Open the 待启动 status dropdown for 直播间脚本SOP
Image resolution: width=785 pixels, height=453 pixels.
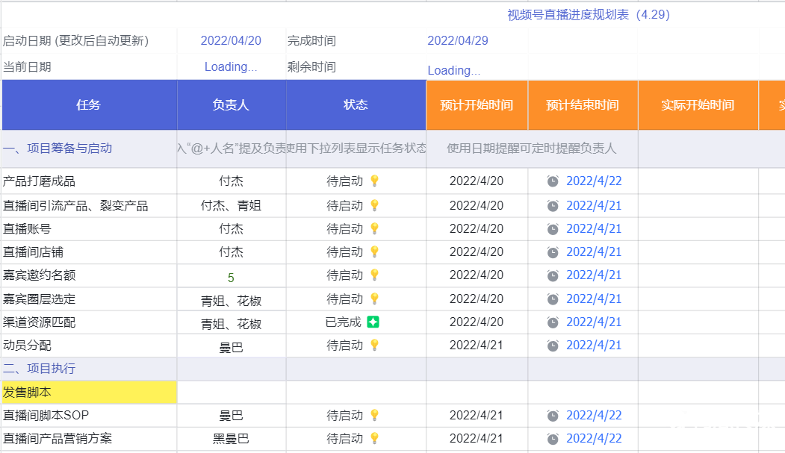[356, 416]
